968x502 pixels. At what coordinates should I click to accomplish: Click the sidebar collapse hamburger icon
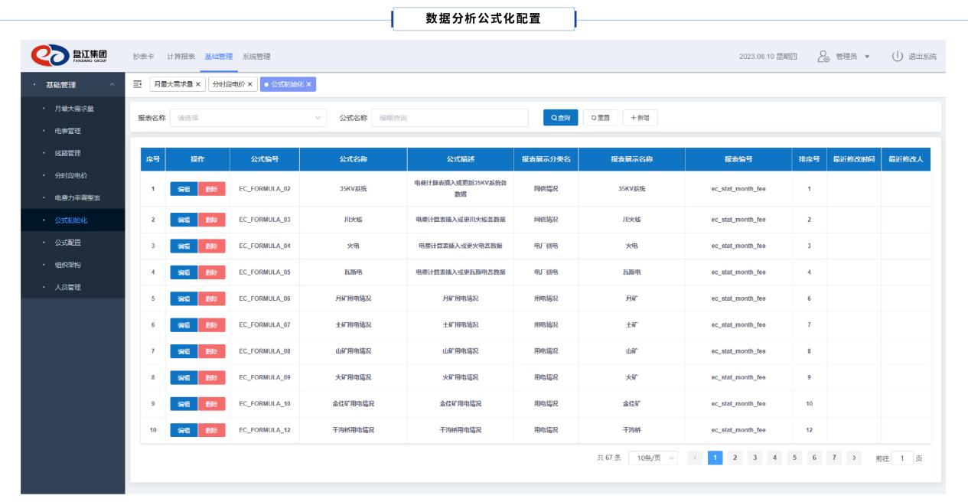click(x=138, y=83)
